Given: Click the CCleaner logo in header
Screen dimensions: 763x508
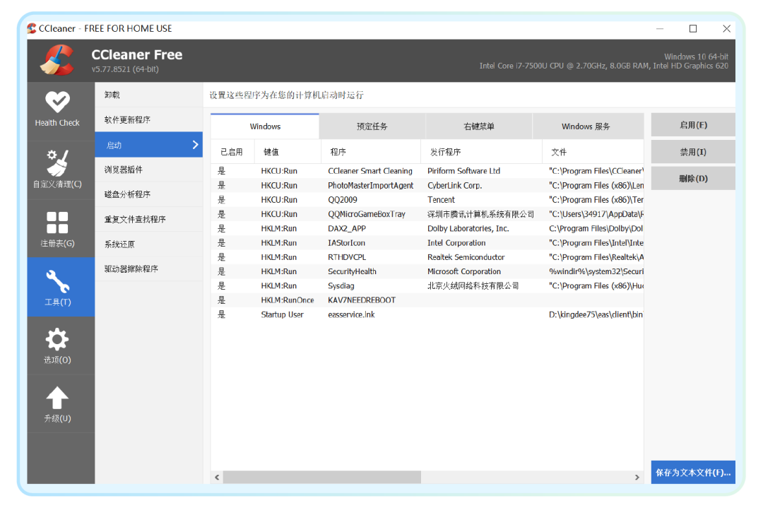Looking at the screenshot, I should coord(57,60).
